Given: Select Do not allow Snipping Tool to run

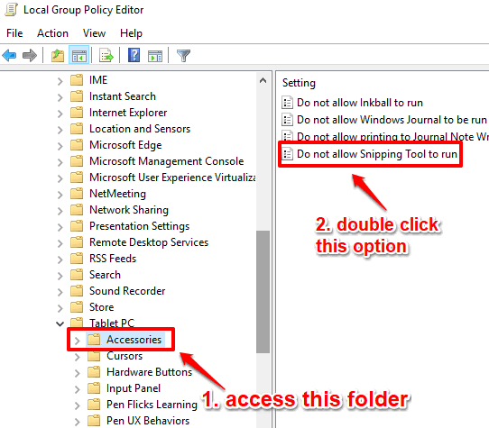Looking at the screenshot, I should click(x=377, y=154).
